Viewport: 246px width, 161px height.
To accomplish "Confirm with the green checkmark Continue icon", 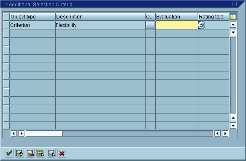I will pos(9,153).
